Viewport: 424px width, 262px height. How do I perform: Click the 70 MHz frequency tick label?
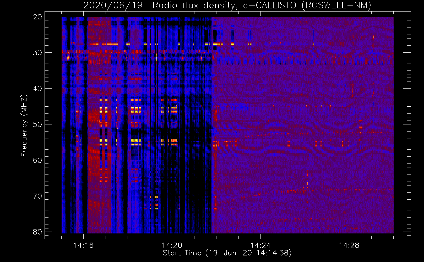coord(37,196)
